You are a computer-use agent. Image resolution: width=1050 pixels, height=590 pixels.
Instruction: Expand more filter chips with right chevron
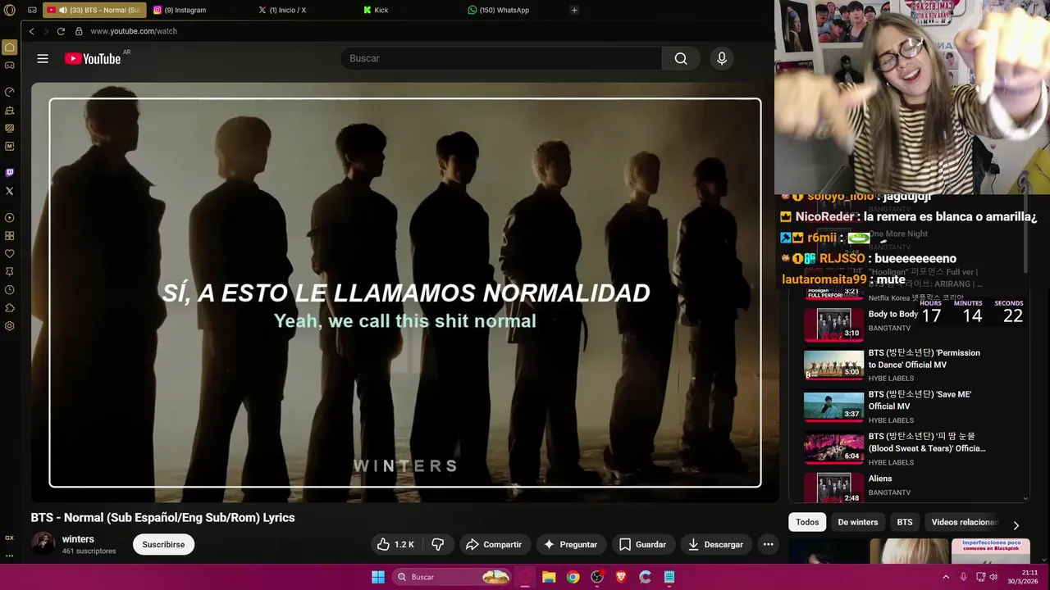coord(1016,525)
